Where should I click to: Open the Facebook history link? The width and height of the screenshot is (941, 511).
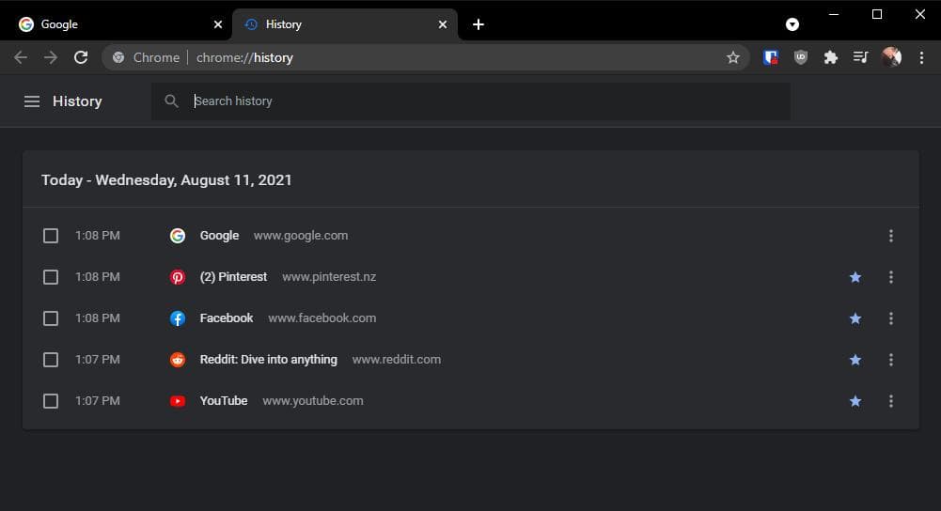(227, 318)
